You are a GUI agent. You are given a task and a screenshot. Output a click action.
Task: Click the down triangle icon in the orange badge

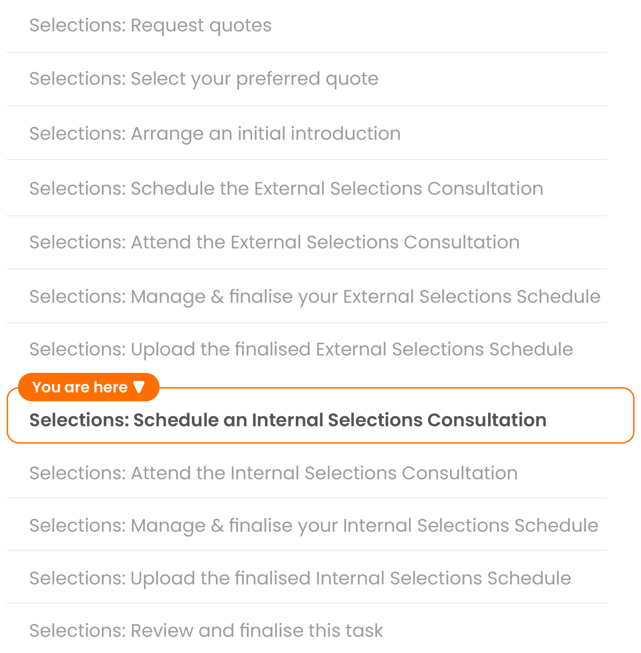tap(139, 387)
